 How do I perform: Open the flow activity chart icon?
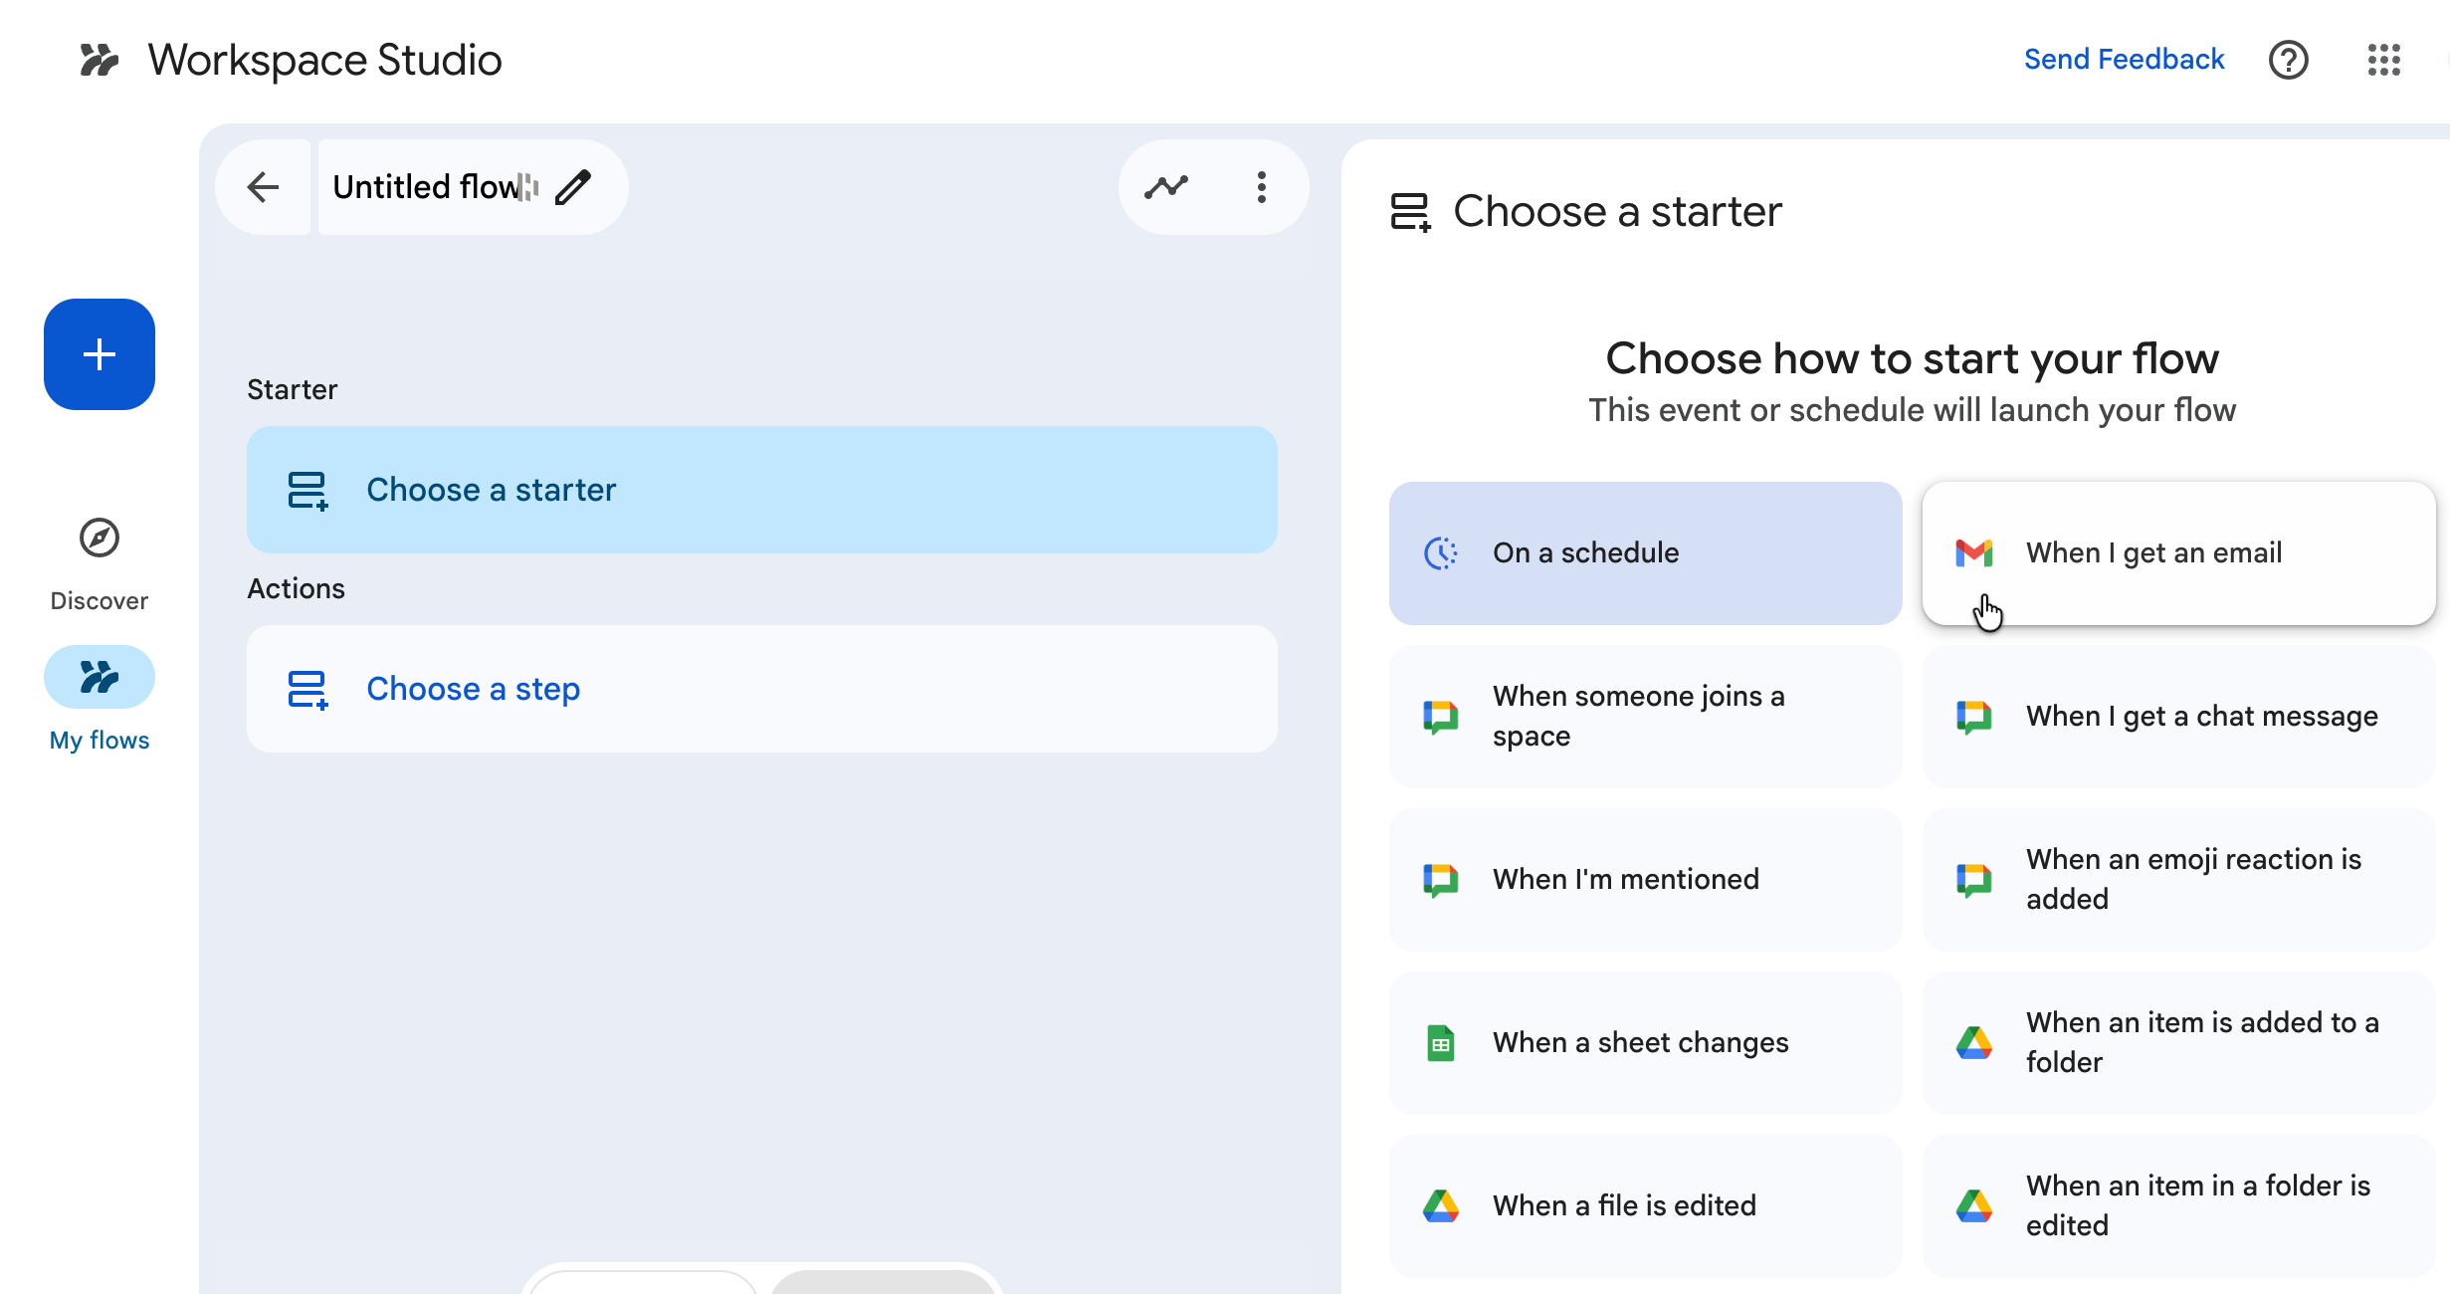1165,187
